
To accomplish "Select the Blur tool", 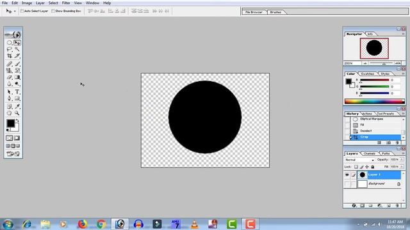I will [x=10, y=84].
